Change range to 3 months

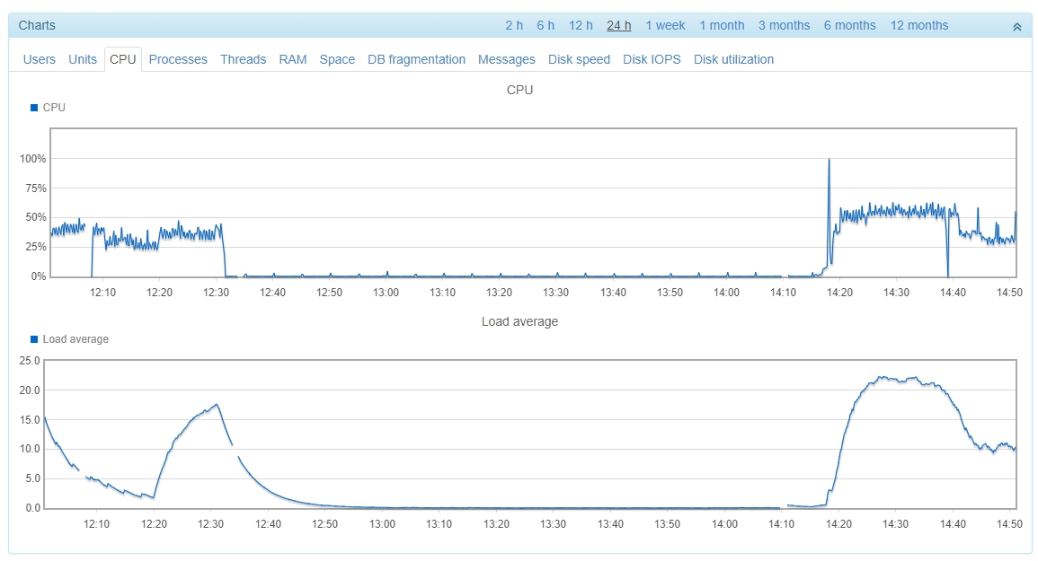click(x=784, y=26)
